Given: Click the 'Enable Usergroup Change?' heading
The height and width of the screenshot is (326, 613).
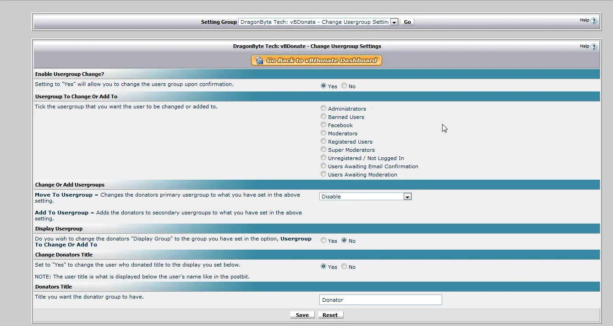Looking at the screenshot, I should [x=70, y=74].
